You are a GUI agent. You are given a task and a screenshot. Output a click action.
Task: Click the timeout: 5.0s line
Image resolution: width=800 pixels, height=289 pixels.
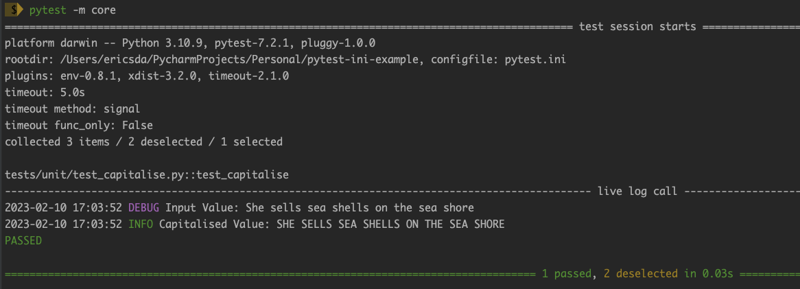coord(38,93)
